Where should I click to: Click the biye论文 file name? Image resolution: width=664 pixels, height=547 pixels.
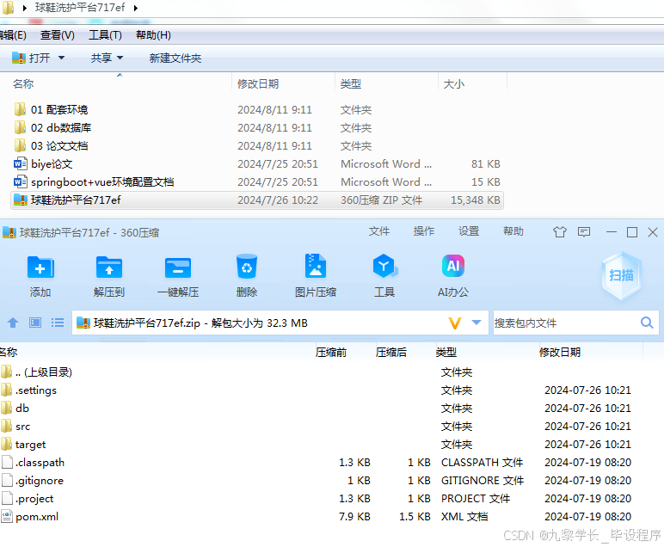point(52,164)
